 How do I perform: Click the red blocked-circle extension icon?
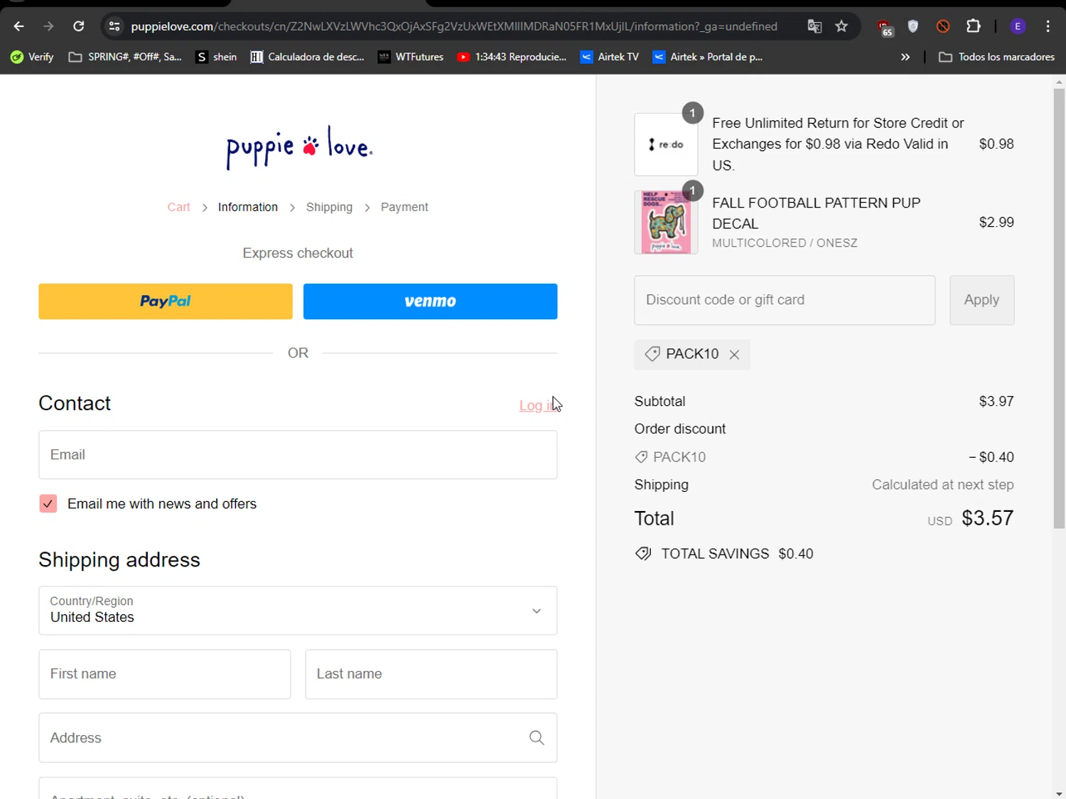point(943,26)
